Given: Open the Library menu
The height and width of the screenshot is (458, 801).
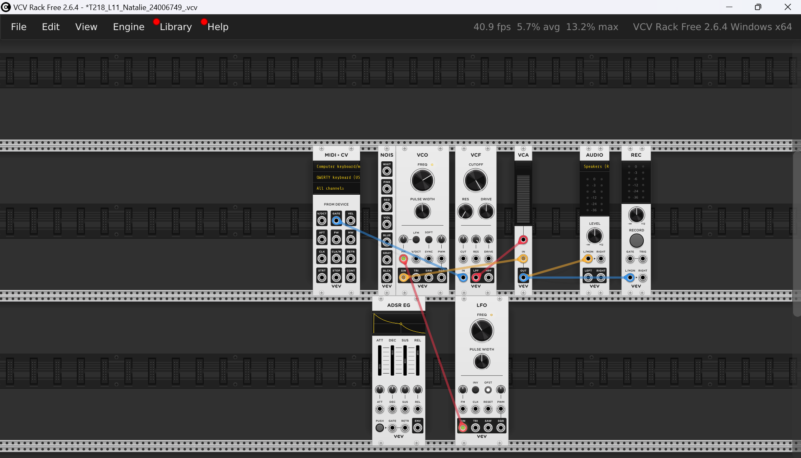Looking at the screenshot, I should (x=176, y=27).
